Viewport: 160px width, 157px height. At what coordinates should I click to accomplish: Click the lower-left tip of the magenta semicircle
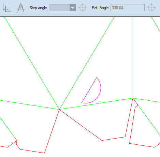pyautogui.click(x=82, y=103)
